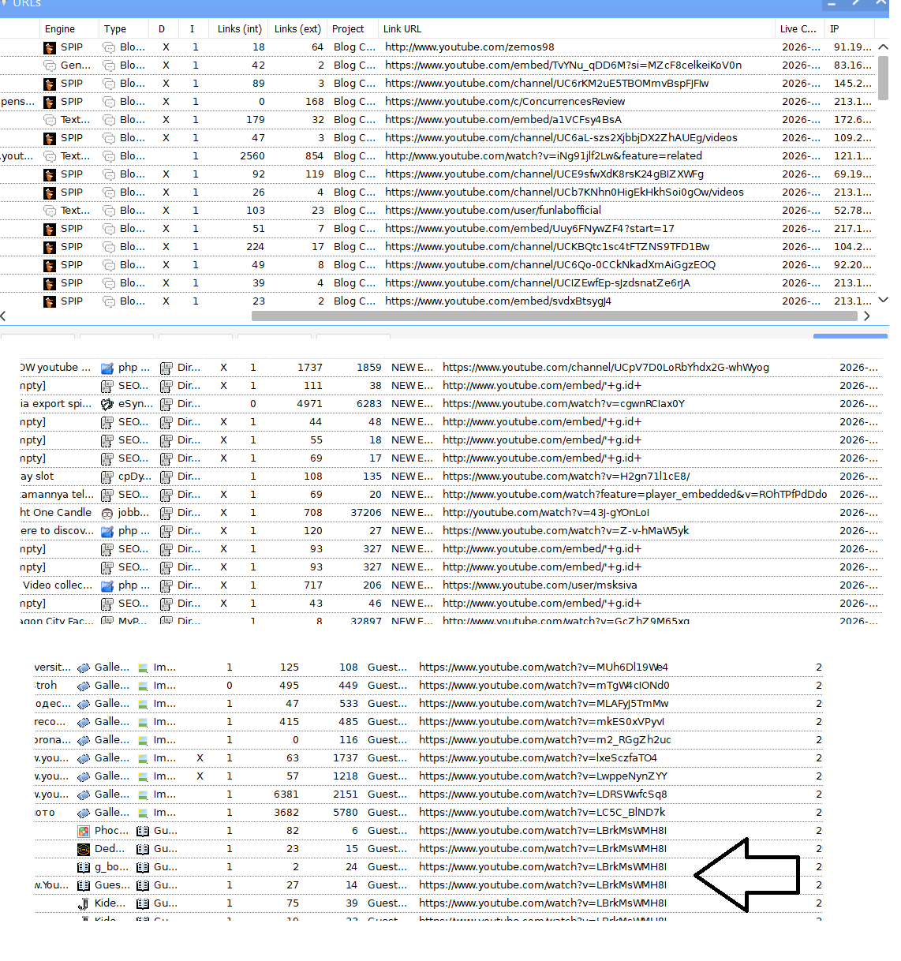Image resolution: width=901 pixels, height=961 pixels.
Task: Select the youtube.com/user/funlabofficial URL row
Action: [x=493, y=211]
